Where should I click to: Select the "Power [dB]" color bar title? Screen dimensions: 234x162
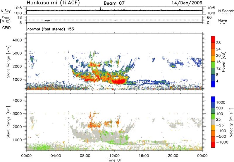[x=223, y=62]
